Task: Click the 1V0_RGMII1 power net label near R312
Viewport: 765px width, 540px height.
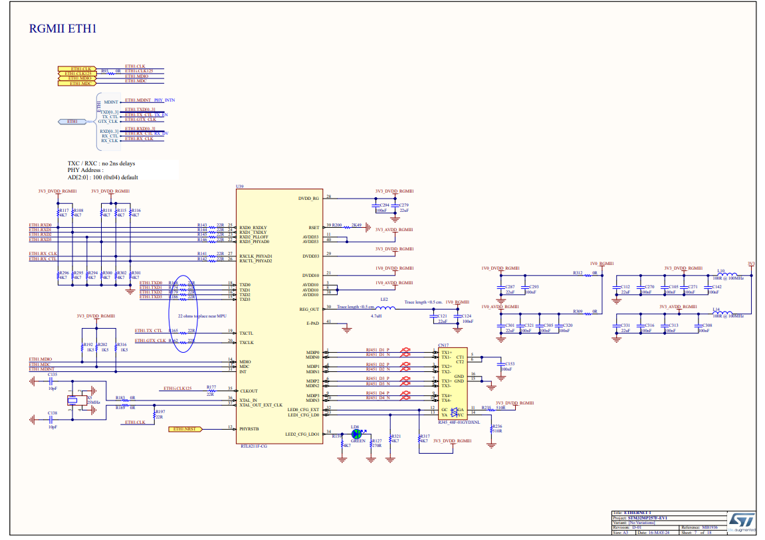Action: pos(602,264)
